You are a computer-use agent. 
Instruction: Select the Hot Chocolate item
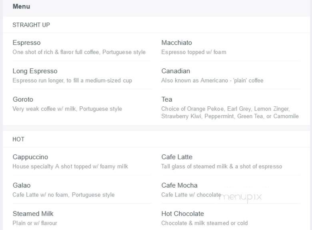(183, 214)
